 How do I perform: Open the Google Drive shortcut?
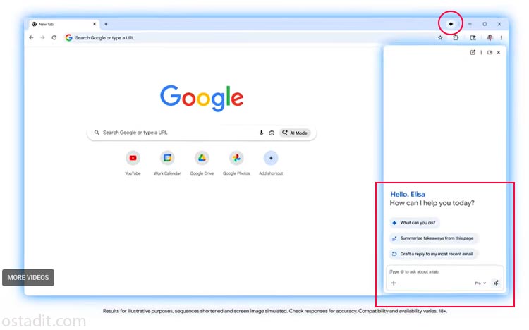coord(202,158)
